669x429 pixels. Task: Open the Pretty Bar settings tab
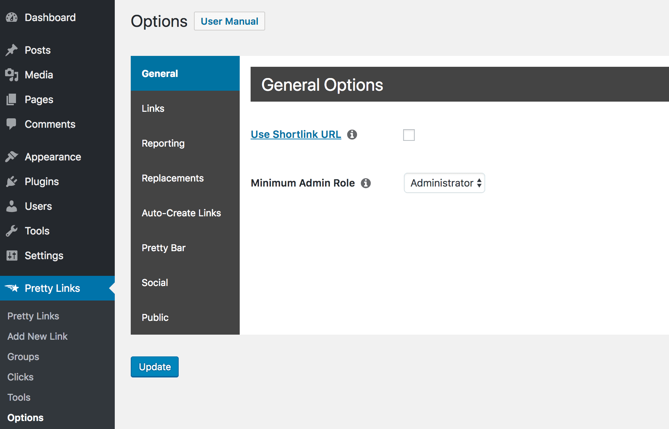[163, 248]
